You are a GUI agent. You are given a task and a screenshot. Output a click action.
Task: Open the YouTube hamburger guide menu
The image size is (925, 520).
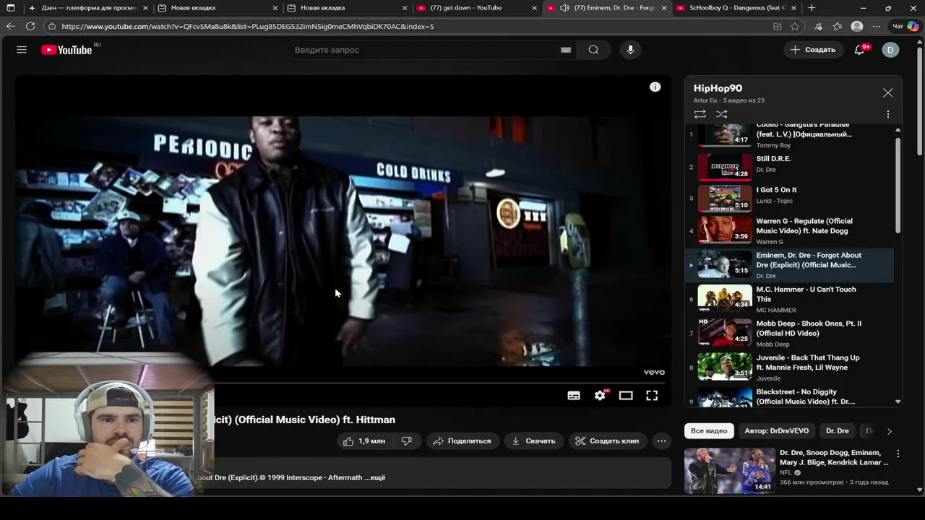click(x=22, y=50)
